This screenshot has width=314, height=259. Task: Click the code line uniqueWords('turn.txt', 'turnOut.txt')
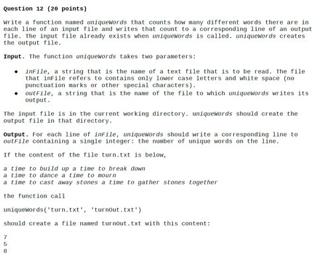coord(72,209)
